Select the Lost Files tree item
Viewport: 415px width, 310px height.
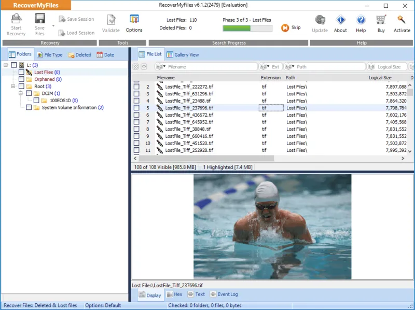click(x=47, y=72)
